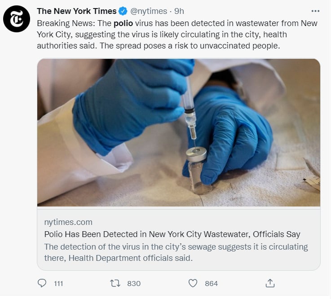
Task: Click the bold "polio" word in tweet
Action: 123,23
